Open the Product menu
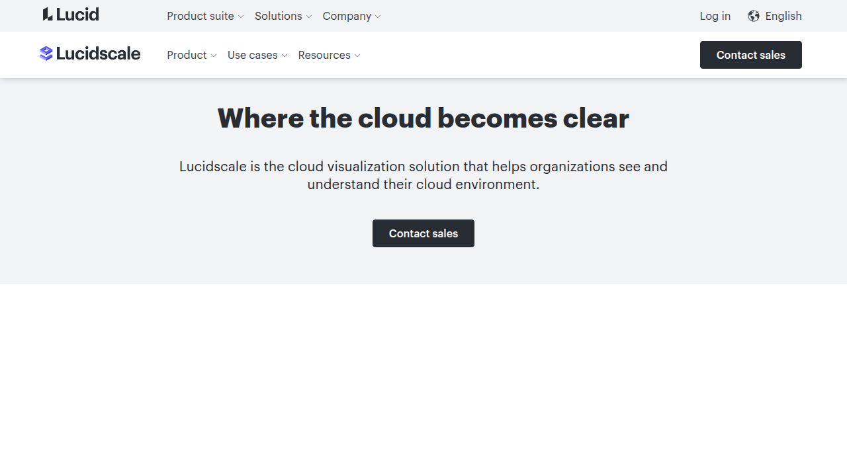Image resolution: width=847 pixels, height=476 pixels. coord(192,55)
